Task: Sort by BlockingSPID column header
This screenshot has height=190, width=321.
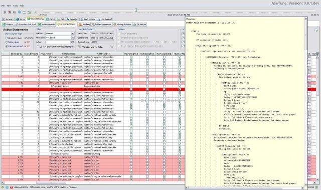Action: (16, 54)
